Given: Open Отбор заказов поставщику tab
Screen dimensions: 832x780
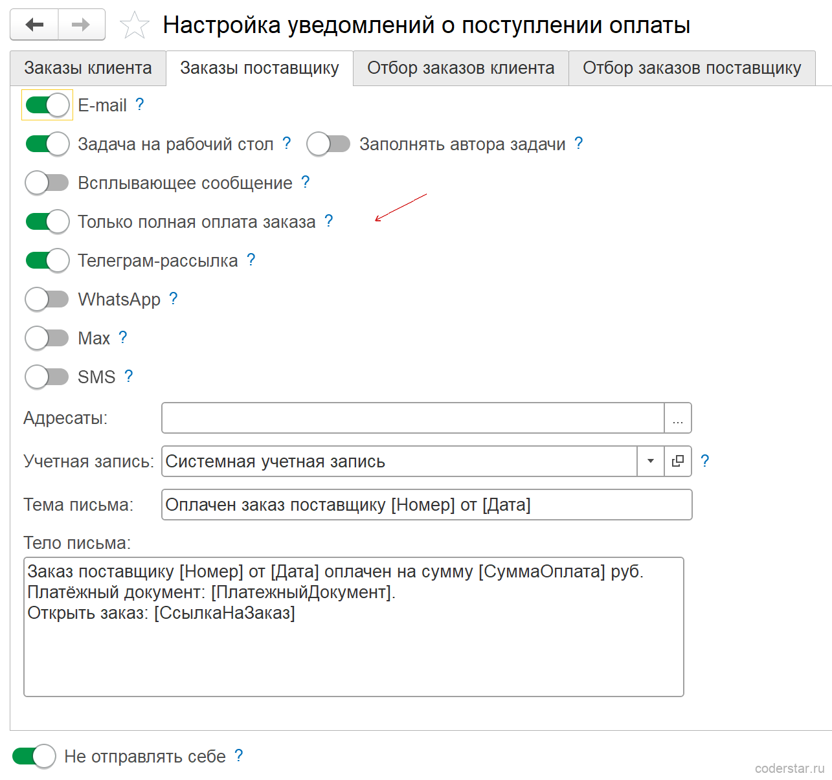Looking at the screenshot, I should (692, 68).
